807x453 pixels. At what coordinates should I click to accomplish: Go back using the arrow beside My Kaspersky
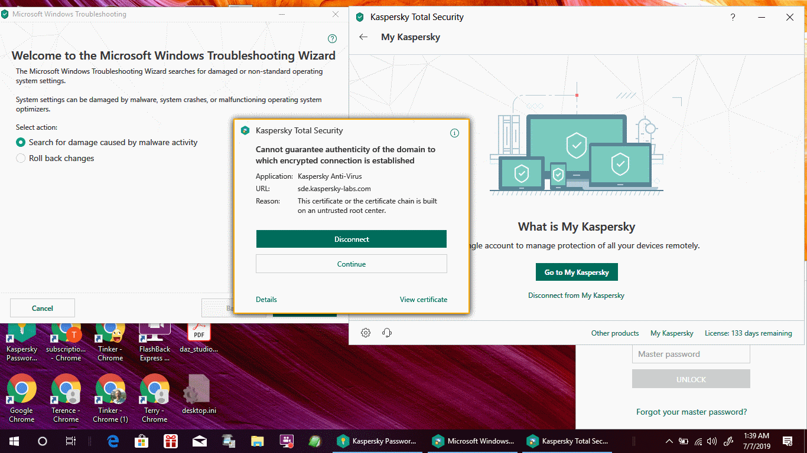tap(363, 37)
